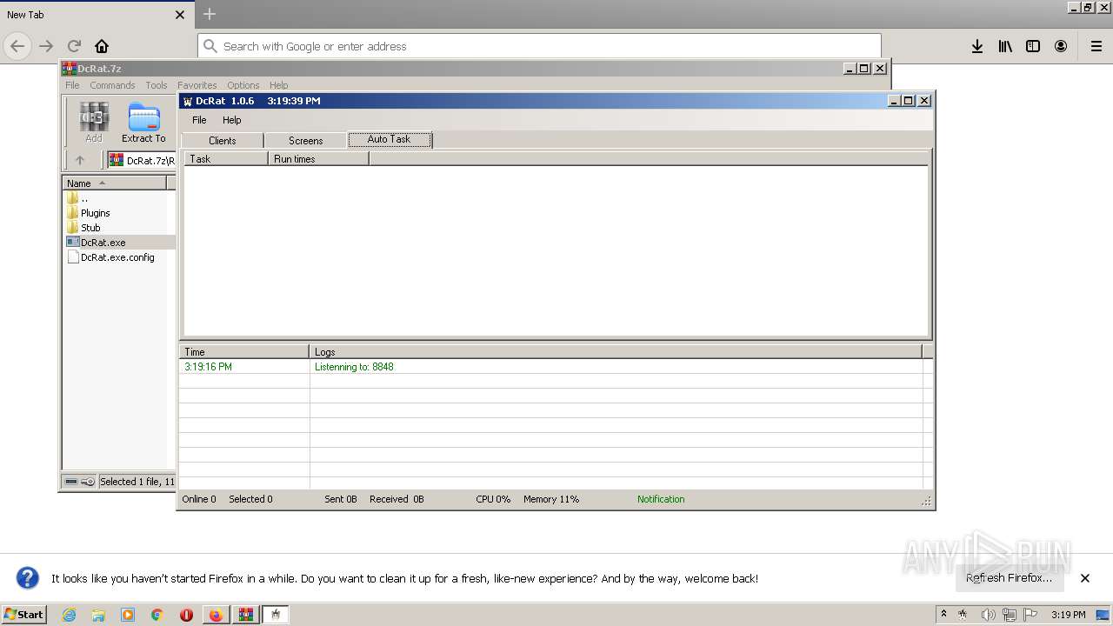The image size is (1113, 626).
Task: Open the Firefox hamburger menu
Action: (1096, 46)
